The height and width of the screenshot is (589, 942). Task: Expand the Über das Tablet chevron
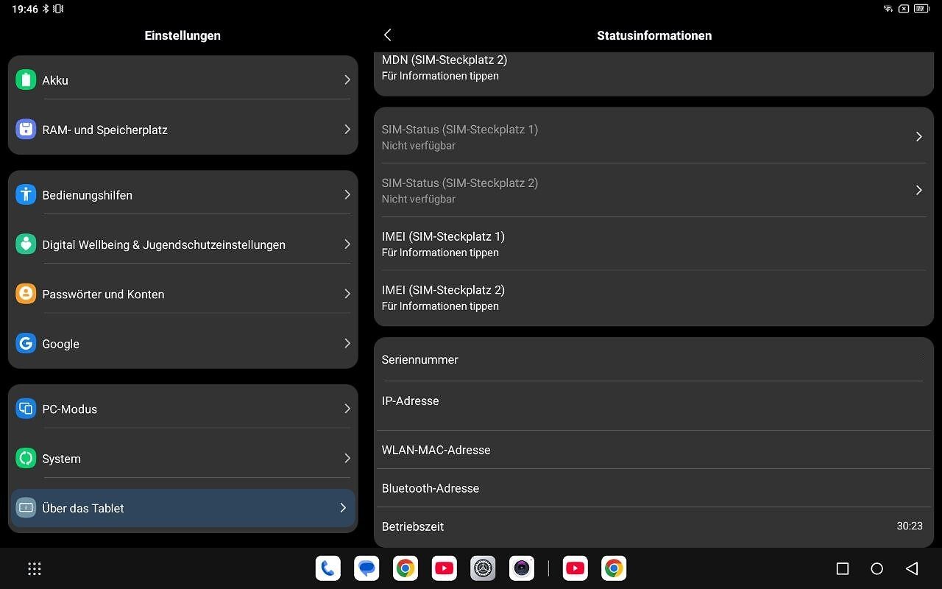point(343,507)
